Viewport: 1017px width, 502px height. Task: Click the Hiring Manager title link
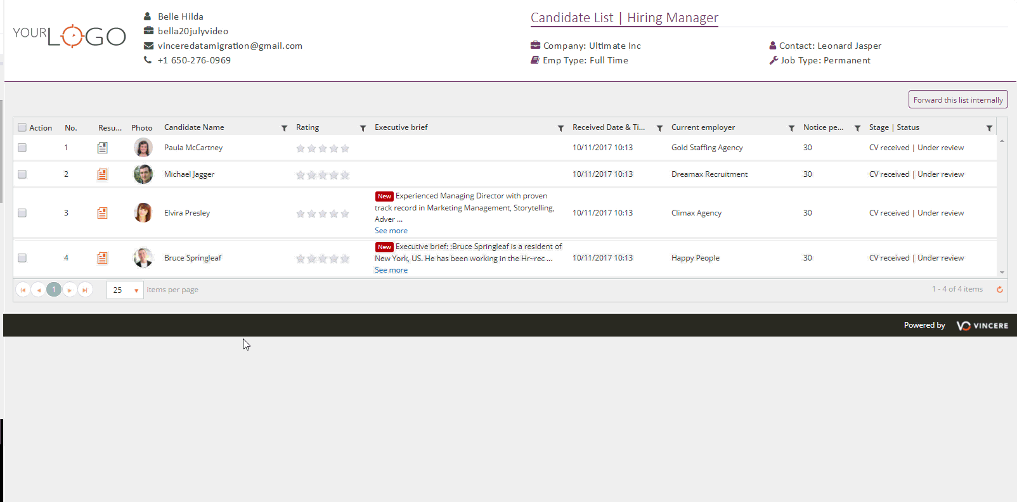pos(673,18)
